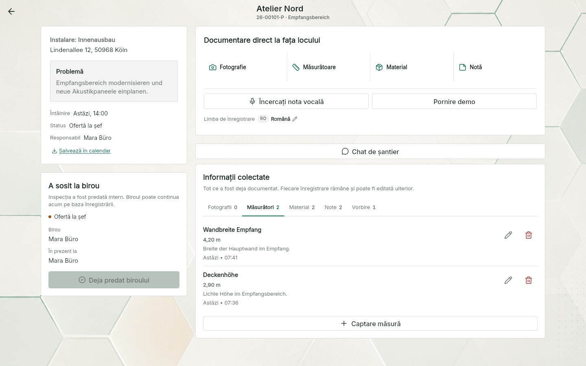
Task: Edit the Deckenhöhe measurement
Action: click(x=508, y=280)
